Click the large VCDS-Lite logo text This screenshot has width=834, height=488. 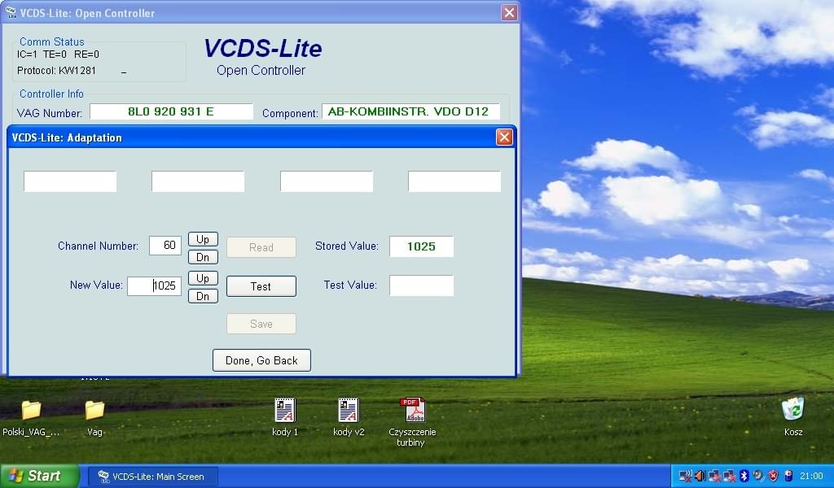pyautogui.click(x=263, y=48)
